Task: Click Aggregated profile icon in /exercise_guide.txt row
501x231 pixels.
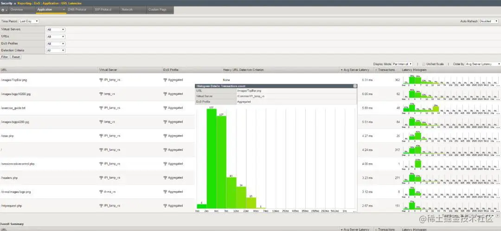Action: (x=165, y=108)
